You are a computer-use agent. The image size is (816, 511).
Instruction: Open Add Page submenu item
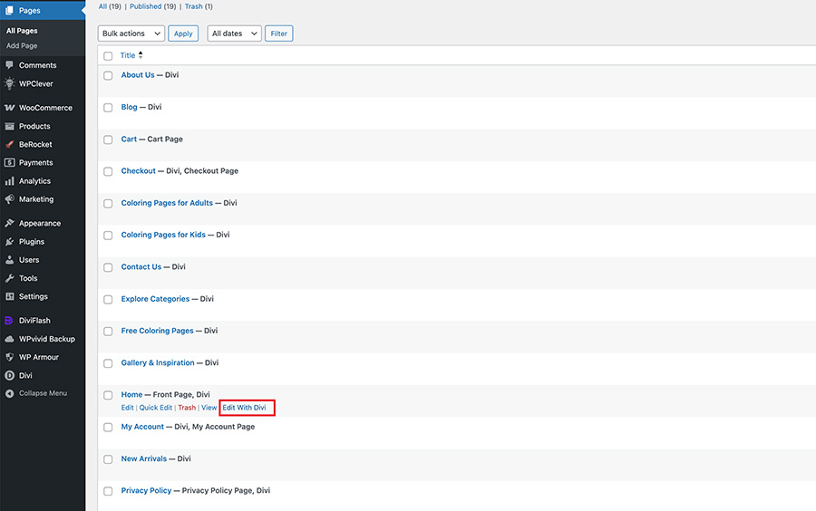pyautogui.click(x=22, y=45)
